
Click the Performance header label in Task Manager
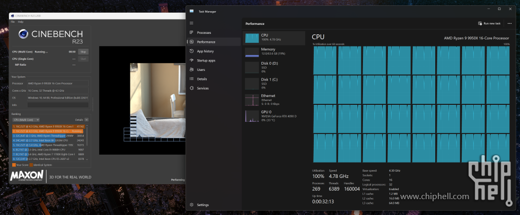click(x=254, y=24)
